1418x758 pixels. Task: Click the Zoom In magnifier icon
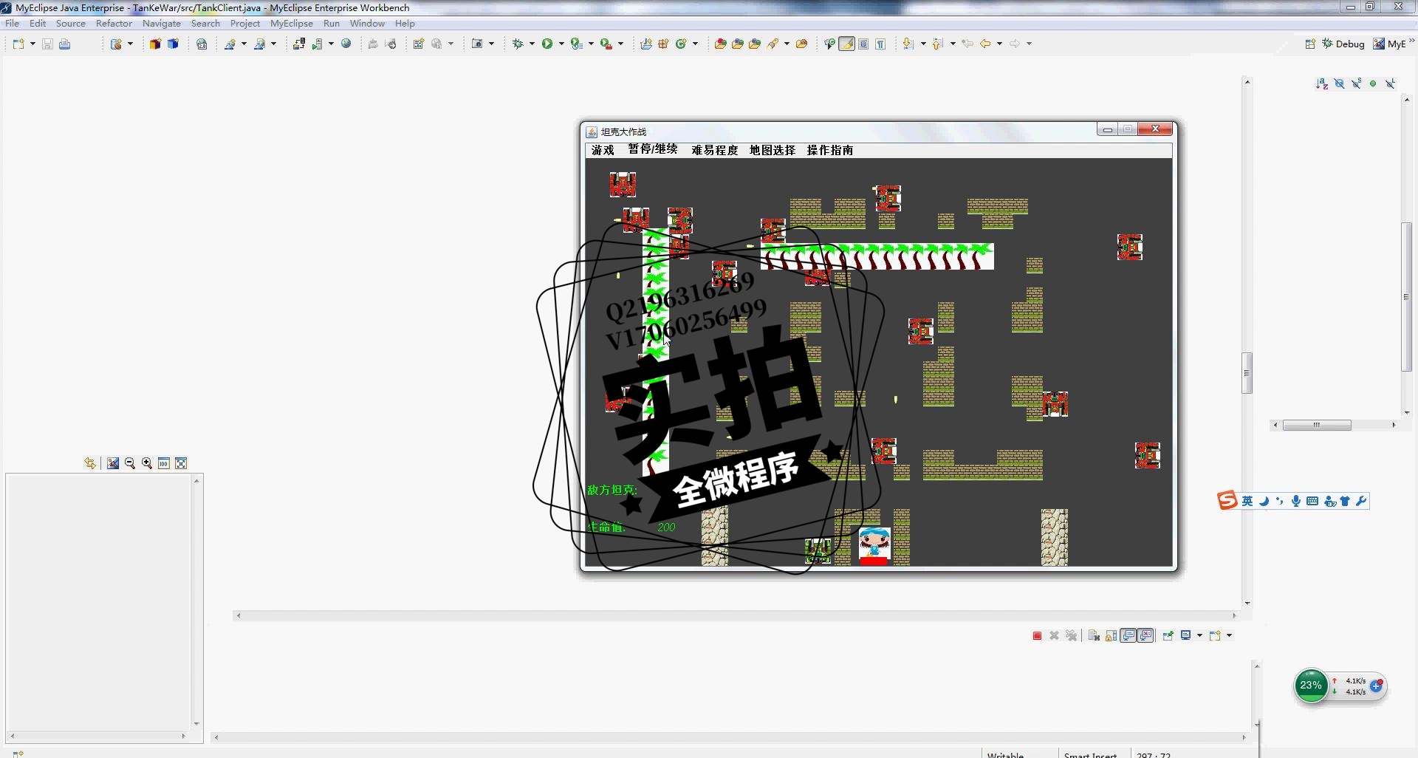coord(147,463)
